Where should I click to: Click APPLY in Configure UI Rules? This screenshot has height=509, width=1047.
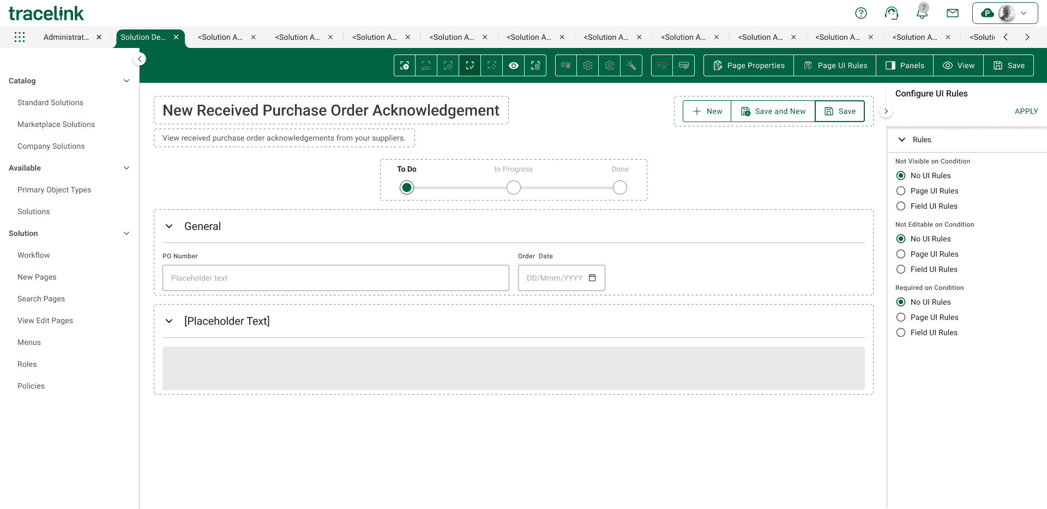[1026, 111]
